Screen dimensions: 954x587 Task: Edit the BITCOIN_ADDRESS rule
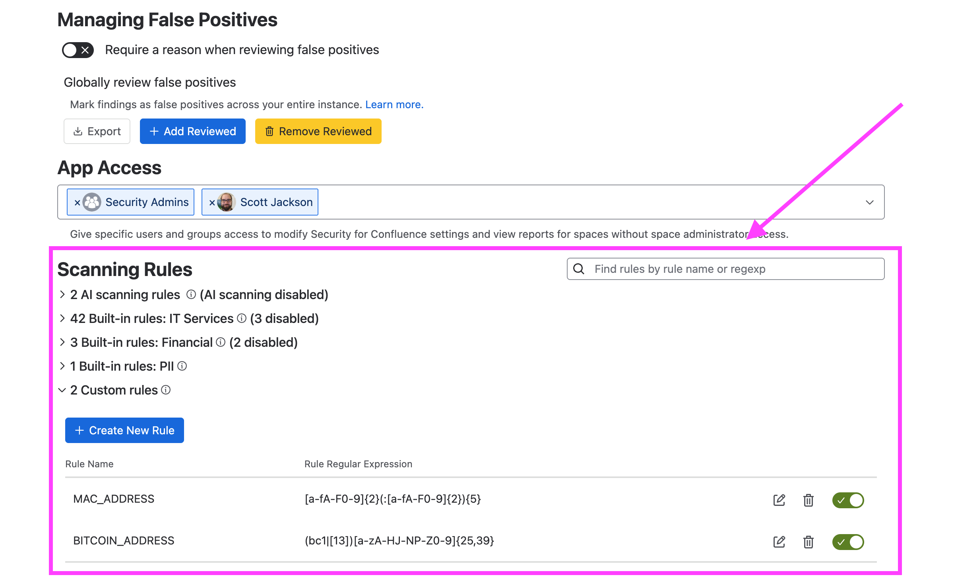[x=779, y=542]
